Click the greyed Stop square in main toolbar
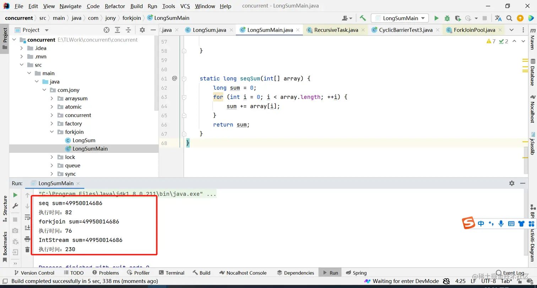 [485, 18]
